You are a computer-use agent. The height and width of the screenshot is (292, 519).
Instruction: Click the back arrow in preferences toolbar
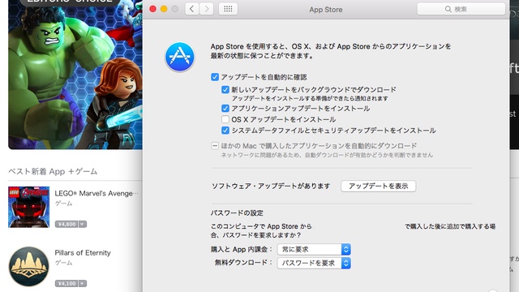click(191, 9)
